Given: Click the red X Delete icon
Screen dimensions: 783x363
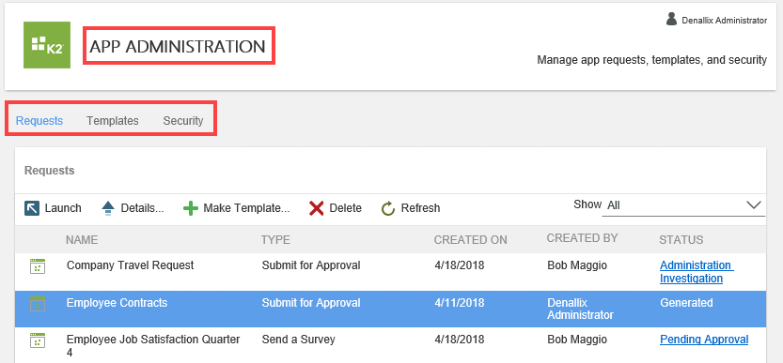Looking at the screenshot, I should [x=316, y=208].
